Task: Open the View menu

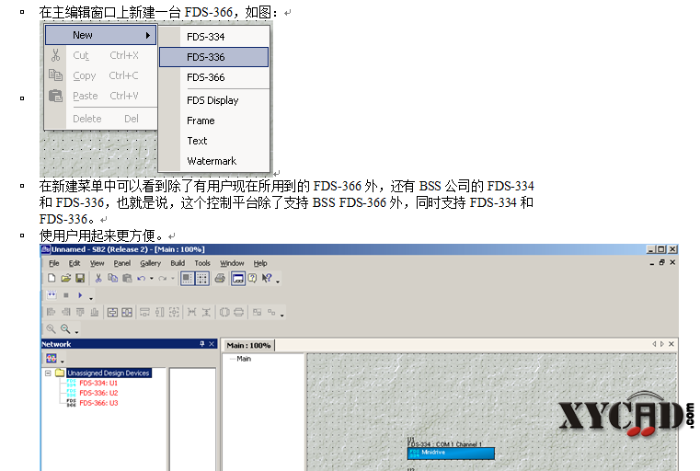Action: (x=97, y=263)
